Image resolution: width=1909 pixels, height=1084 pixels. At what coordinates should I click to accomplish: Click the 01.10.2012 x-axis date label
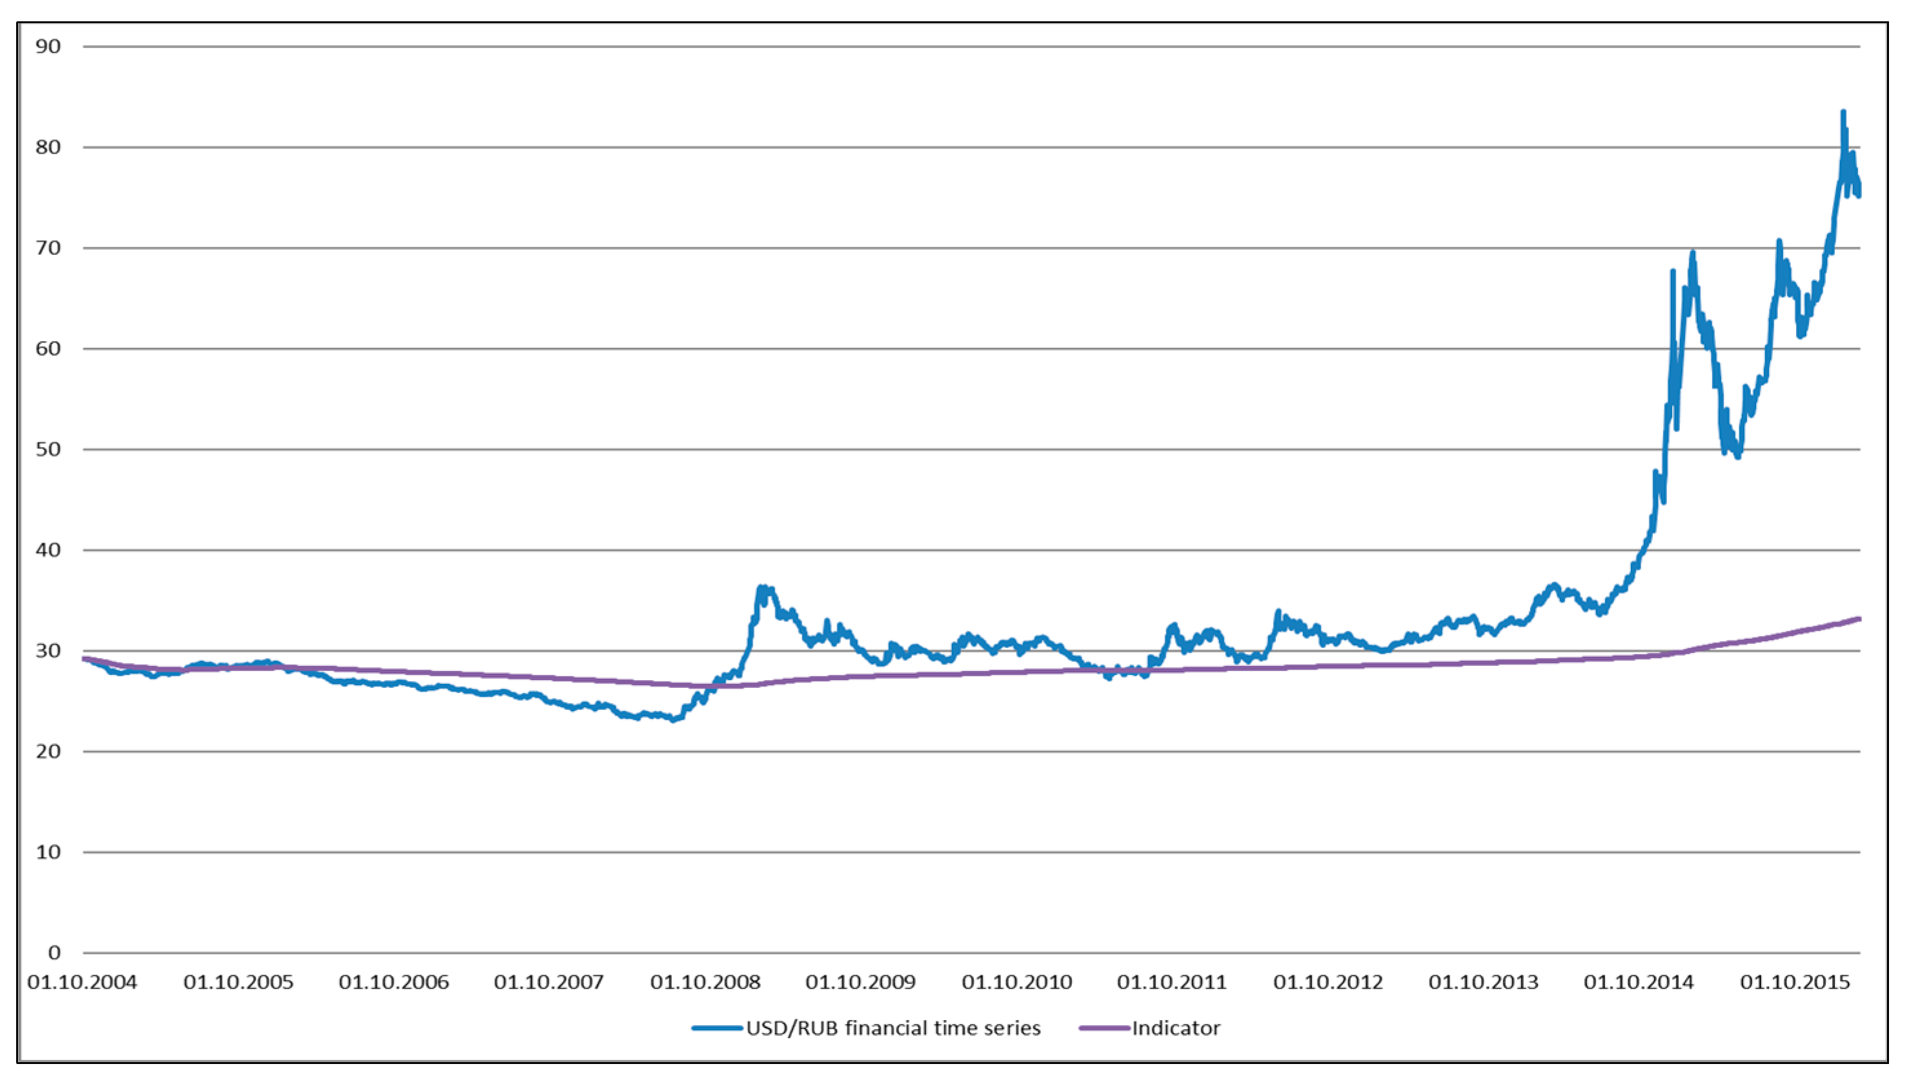click(x=1328, y=982)
